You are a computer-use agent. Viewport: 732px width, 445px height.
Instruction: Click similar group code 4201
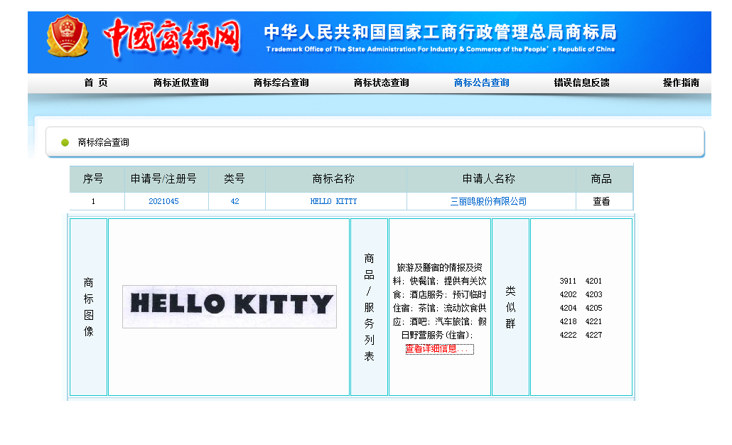click(x=593, y=281)
